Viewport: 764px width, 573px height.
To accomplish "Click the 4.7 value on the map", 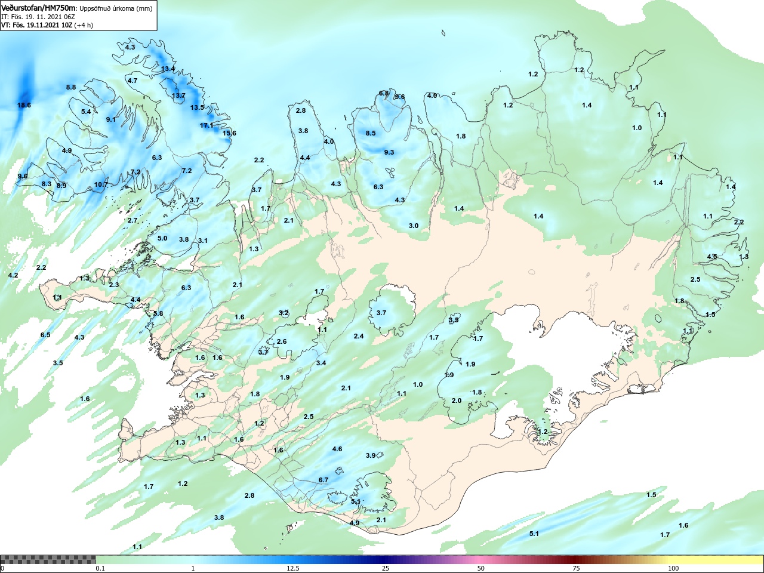I will 133,81.
